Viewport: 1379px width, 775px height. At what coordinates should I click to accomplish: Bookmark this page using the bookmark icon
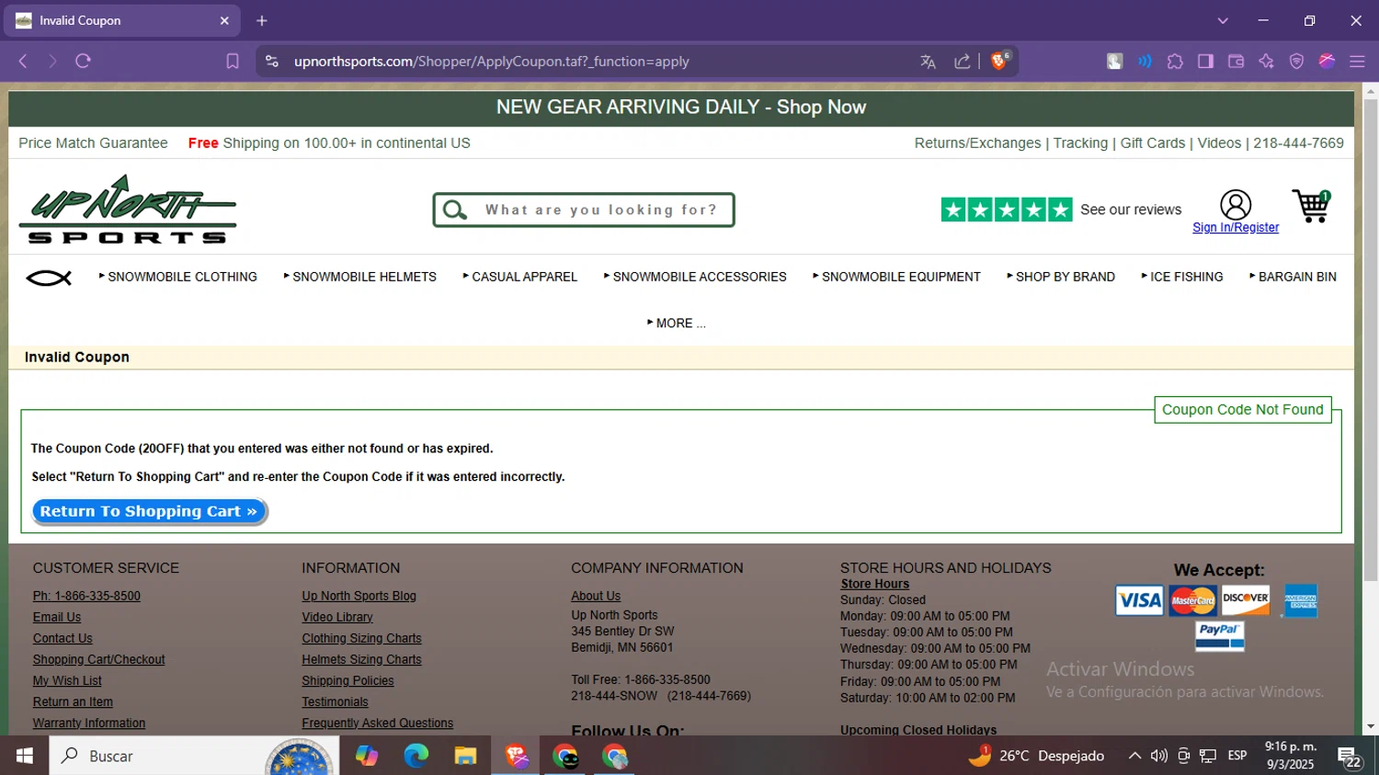pyautogui.click(x=233, y=62)
